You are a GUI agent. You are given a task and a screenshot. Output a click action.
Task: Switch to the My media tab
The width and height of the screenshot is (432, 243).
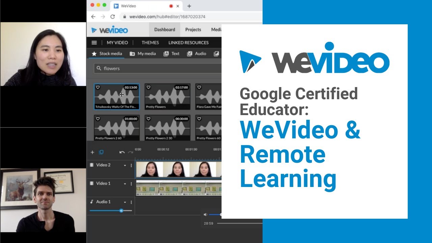(143, 54)
